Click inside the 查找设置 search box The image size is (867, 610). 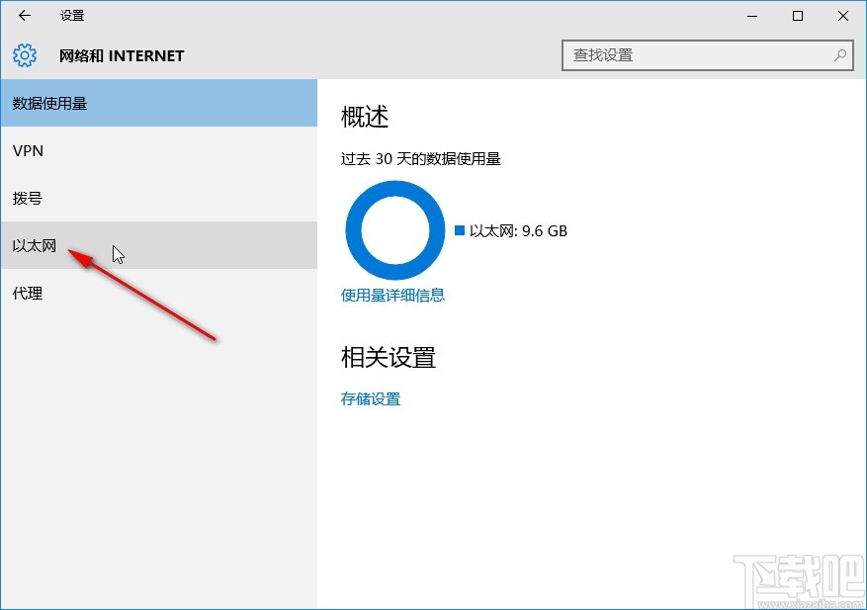coord(692,55)
